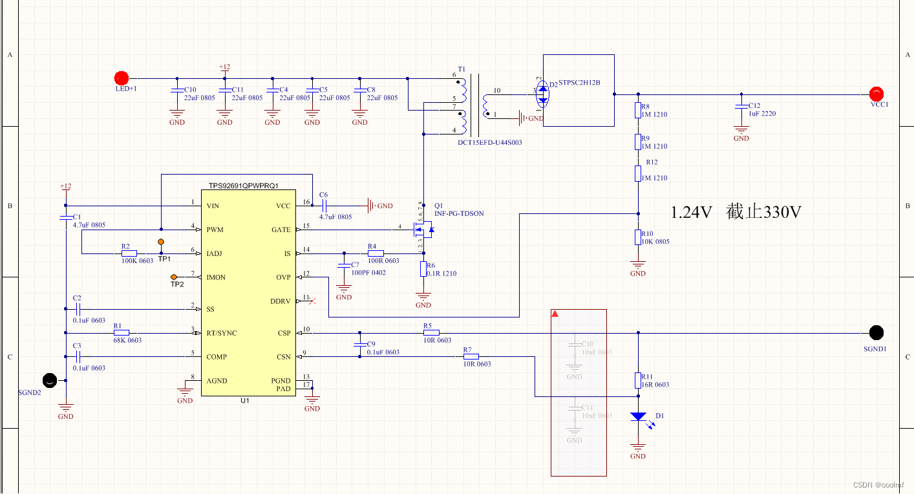Click the INF-PG-TDSON footprint label
914x494 pixels.
(x=459, y=213)
